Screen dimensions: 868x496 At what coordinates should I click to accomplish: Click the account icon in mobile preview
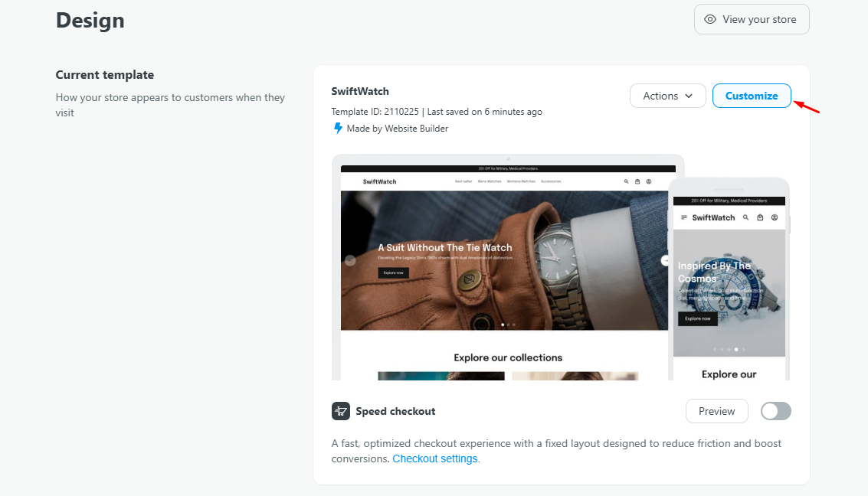point(775,217)
